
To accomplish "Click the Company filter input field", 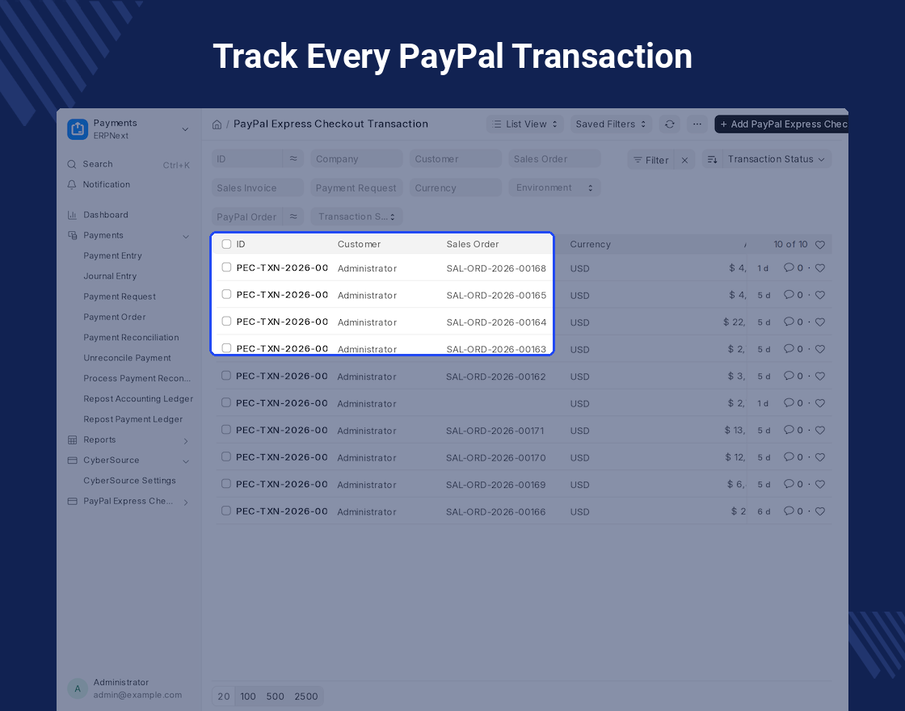I will click(356, 158).
